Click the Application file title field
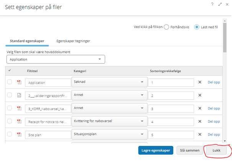The width and height of the screenshot is (232, 162). [48, 83]
